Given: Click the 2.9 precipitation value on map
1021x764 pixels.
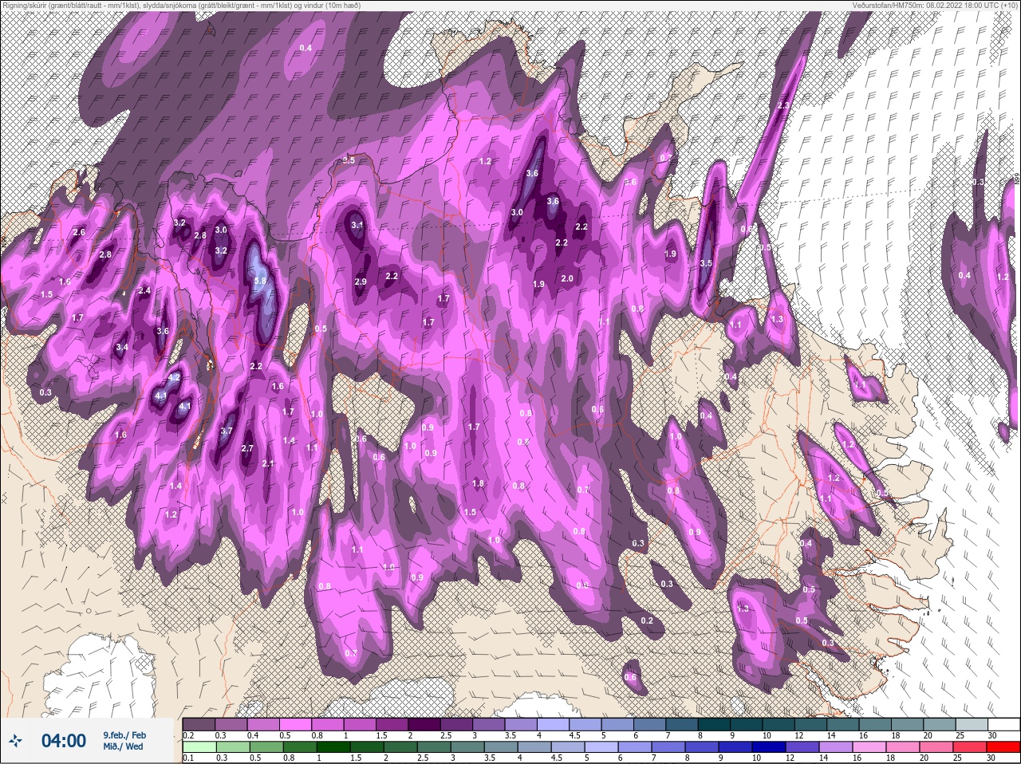Looking at the screenshot, I should tap(361, 282).
